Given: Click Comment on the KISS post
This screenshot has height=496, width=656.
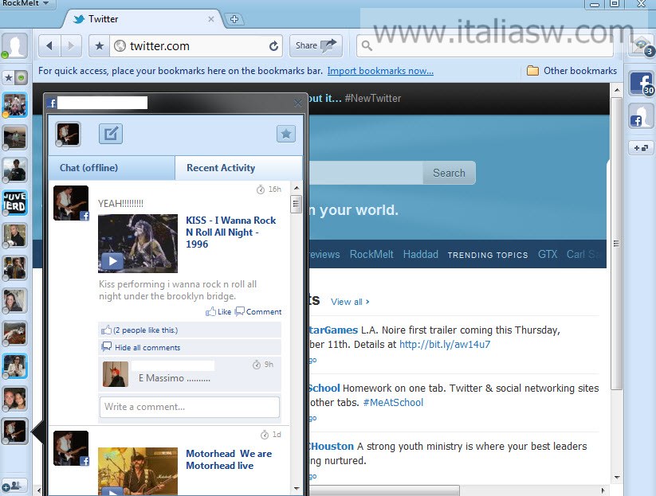Looking at the screenshot, I should (x=258, y=311).
